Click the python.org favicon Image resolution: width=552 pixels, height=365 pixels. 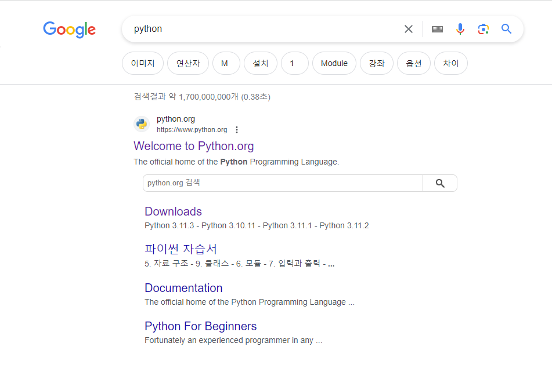point(142,124)
